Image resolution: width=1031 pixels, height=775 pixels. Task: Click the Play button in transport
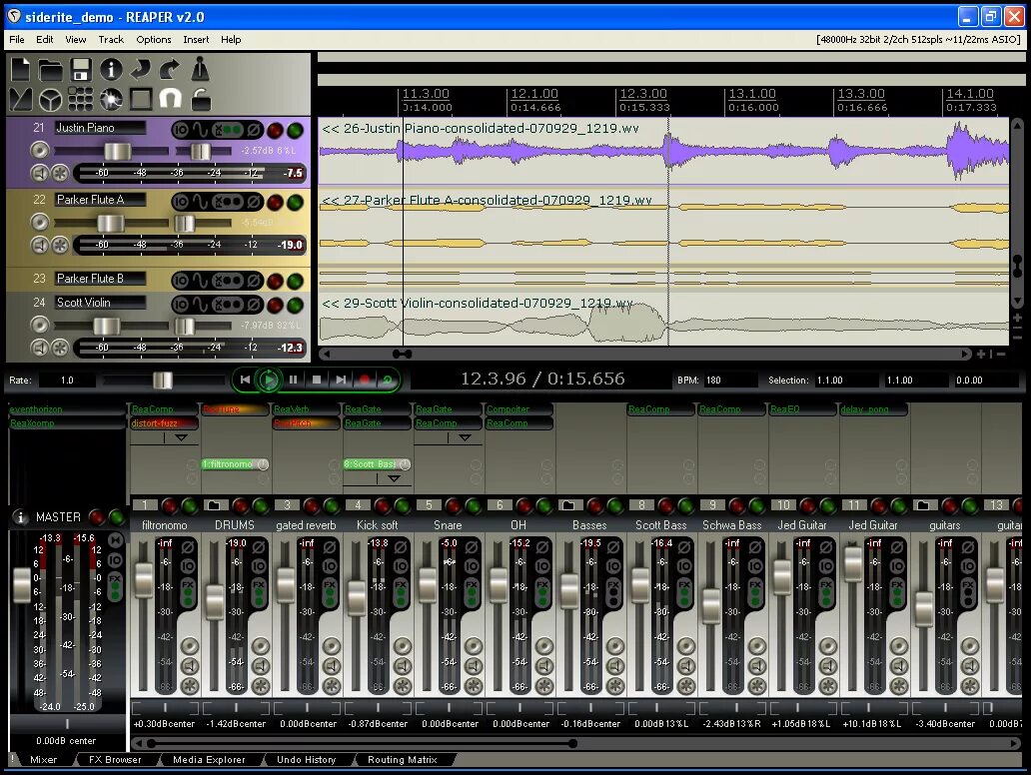pos(269,380)
